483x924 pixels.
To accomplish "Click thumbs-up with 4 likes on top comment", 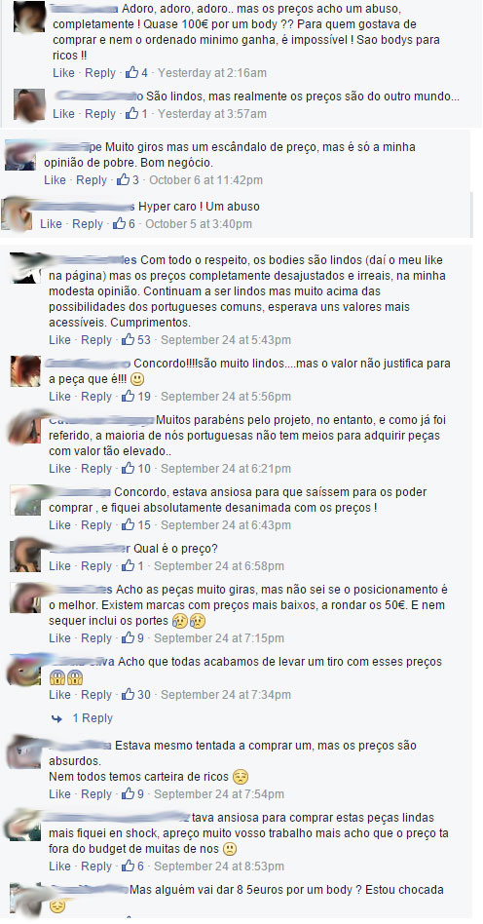I will (x=131, y=72).
